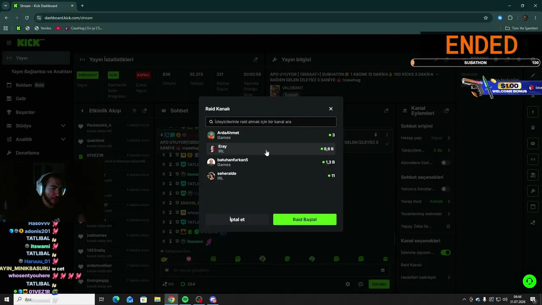Screen dimensions: 542x305
Task: Toggle the Yalnızca Emotlar switch
Action: [445, 189]
